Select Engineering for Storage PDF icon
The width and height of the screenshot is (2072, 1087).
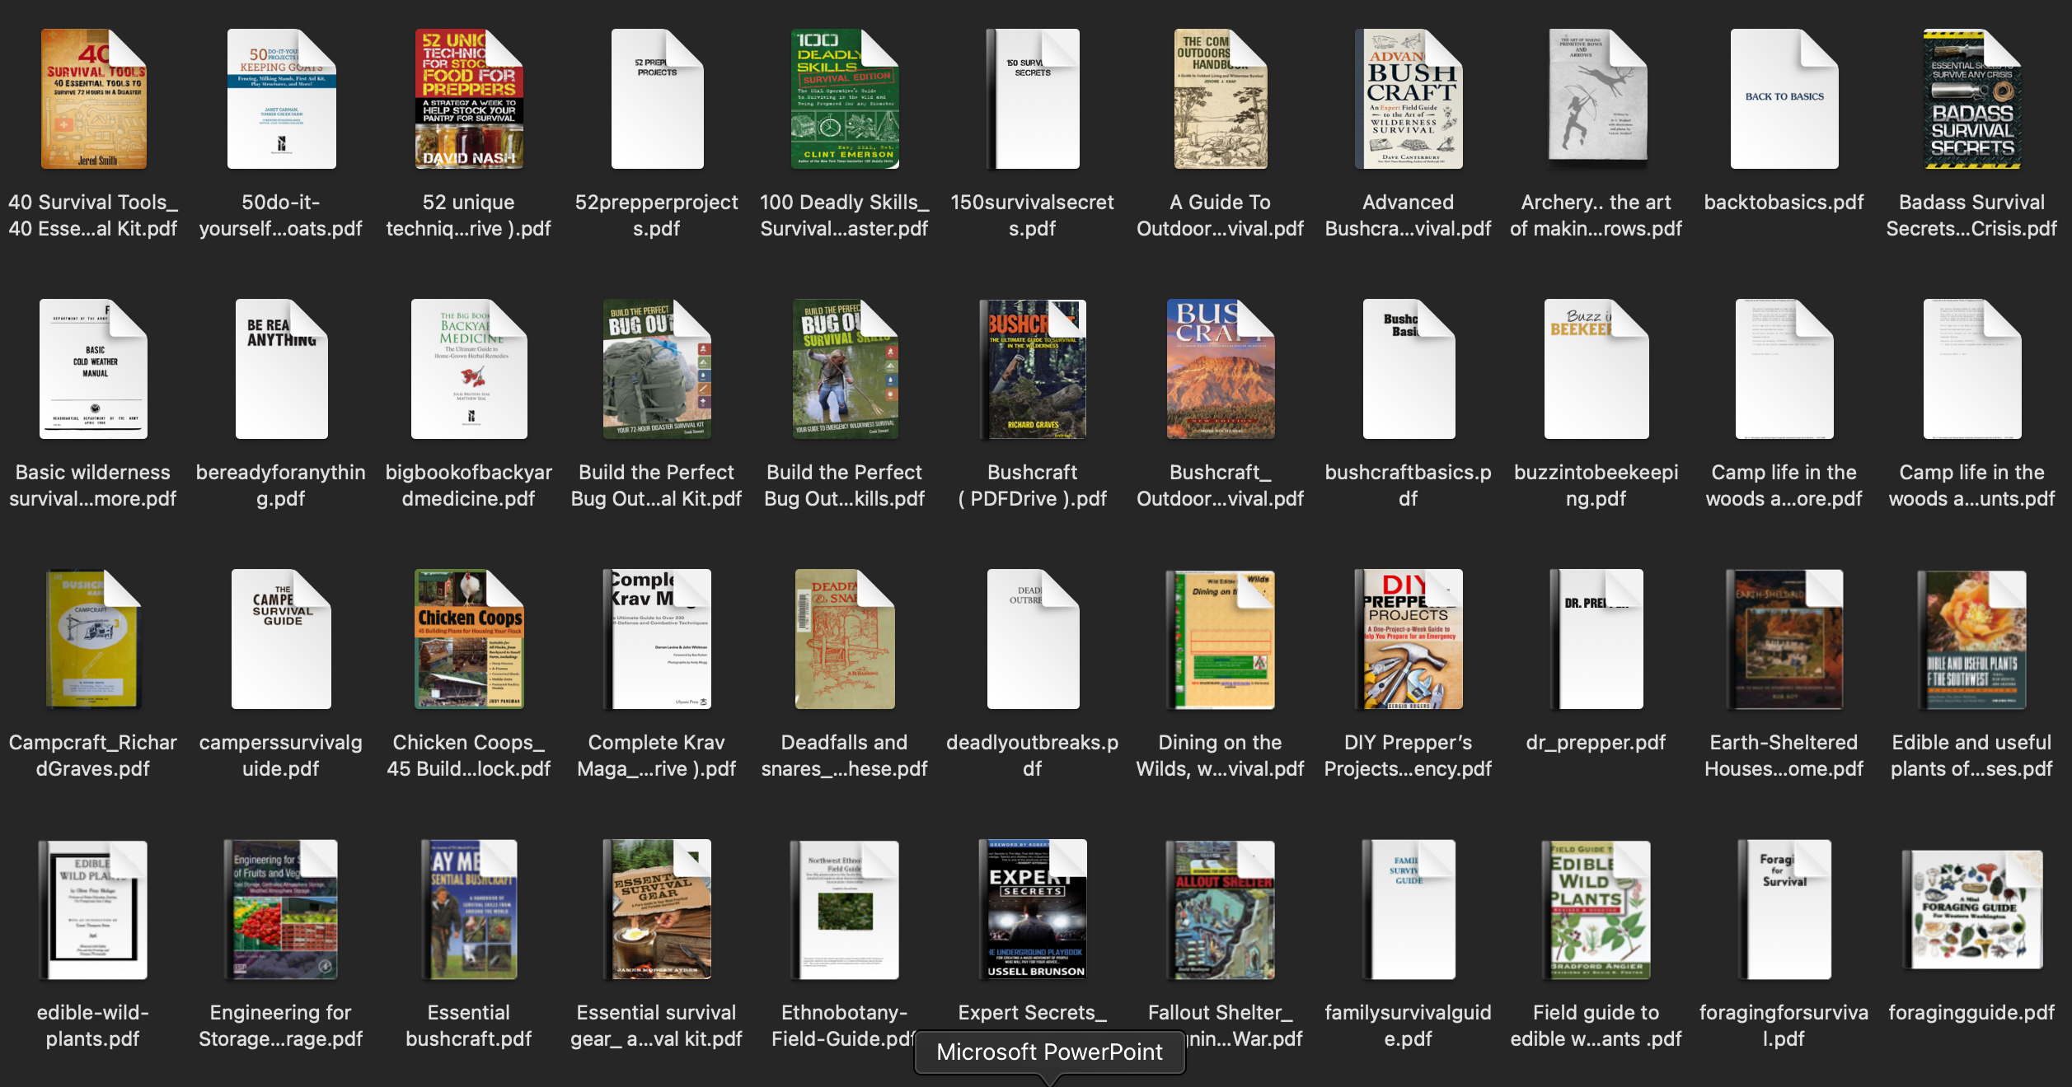pyautogui.click(x=281, y=909)
